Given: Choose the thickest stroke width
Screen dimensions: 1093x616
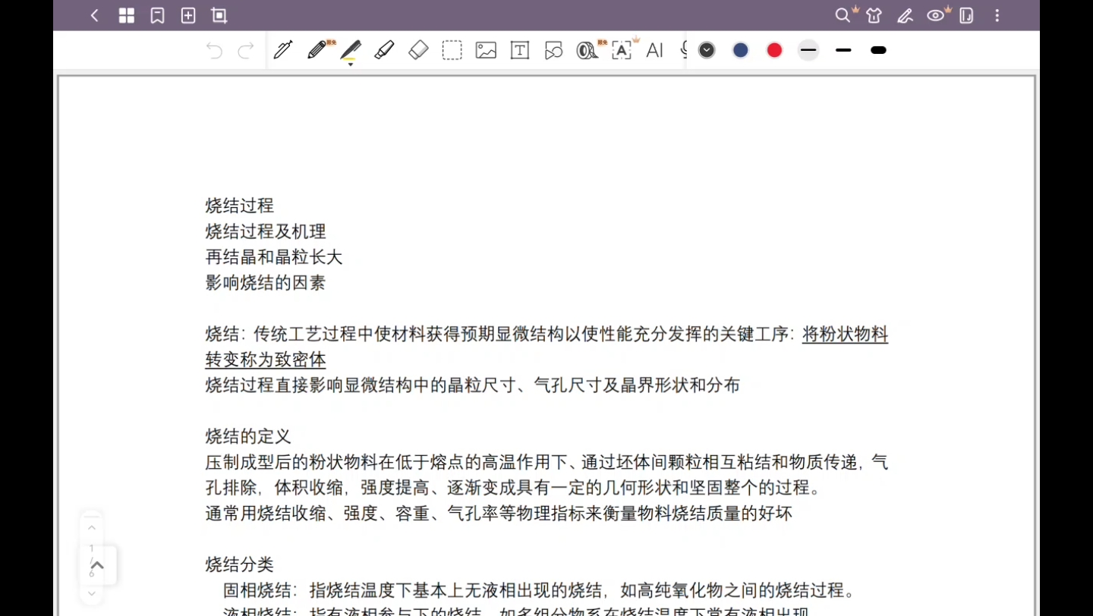Looking at the screenshot, I should coord(878,50).
